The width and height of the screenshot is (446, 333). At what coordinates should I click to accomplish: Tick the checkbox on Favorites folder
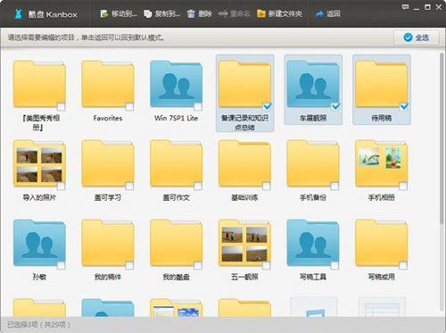tap(129, 106)
